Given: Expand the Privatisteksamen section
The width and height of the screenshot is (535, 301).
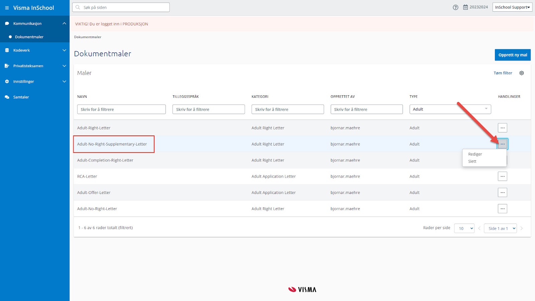Looking at the screenshot, I should point(64,66).
